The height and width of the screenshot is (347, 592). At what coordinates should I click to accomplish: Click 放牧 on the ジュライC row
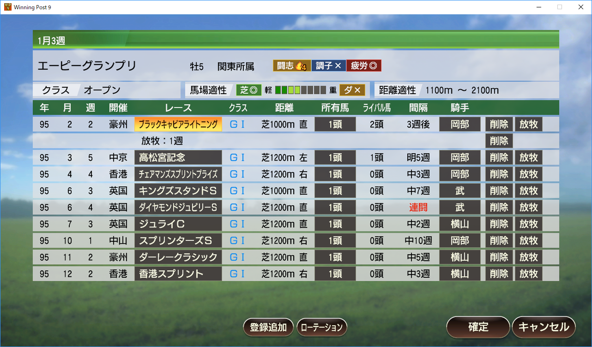point(529,224)
